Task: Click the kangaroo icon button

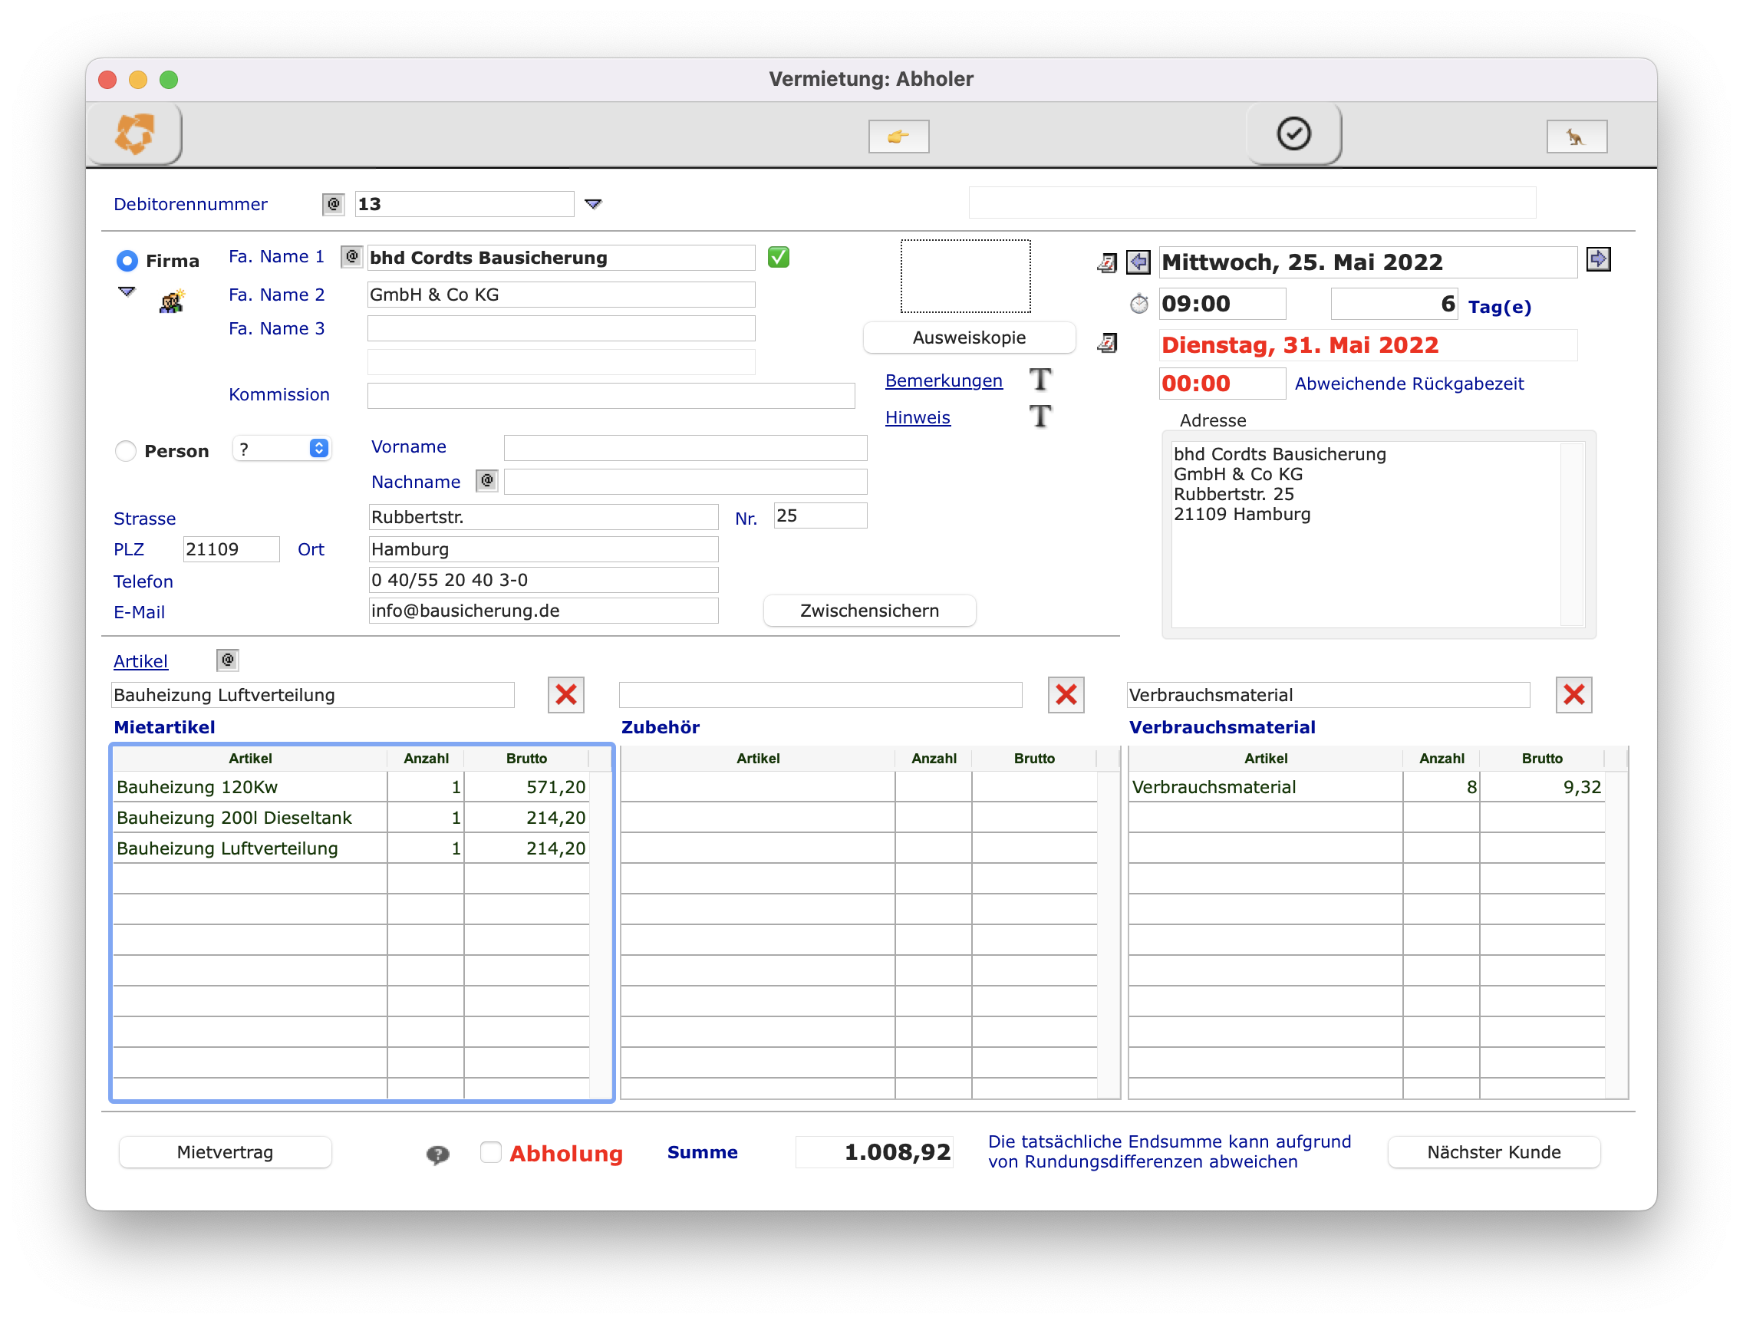Action: coord(1576,137)
